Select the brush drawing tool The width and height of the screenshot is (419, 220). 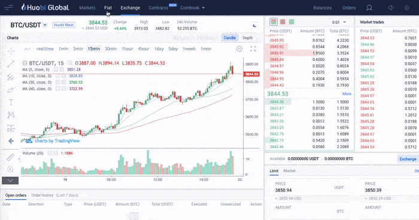pyautogui.click(x=11, y=90)
